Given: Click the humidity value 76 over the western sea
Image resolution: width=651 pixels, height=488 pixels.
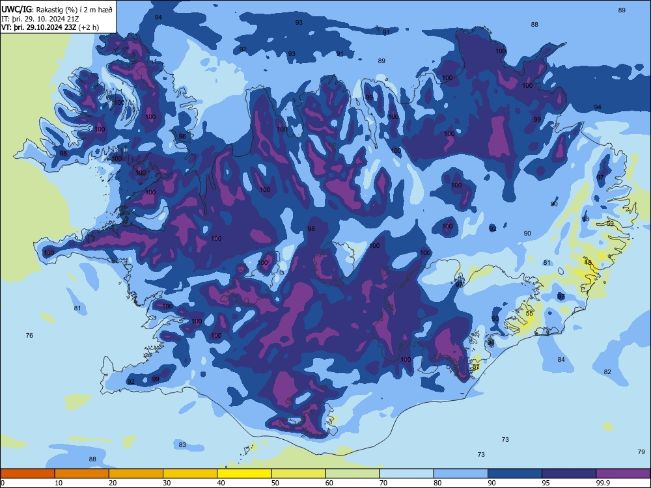Looking at the screenshot, I should 29,335.
